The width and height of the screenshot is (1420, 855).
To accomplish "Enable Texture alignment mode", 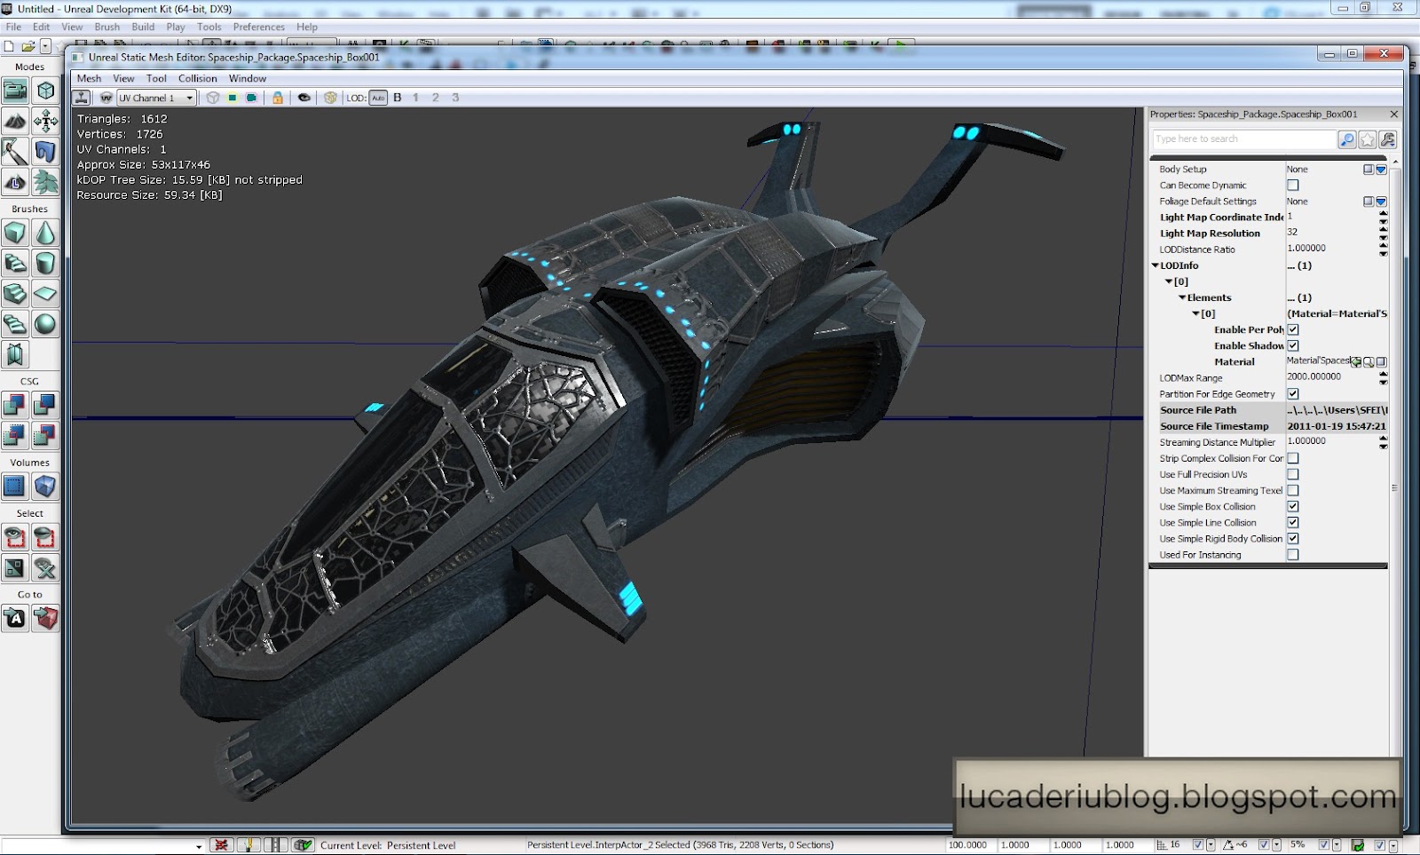I will (x=45, y=121).
